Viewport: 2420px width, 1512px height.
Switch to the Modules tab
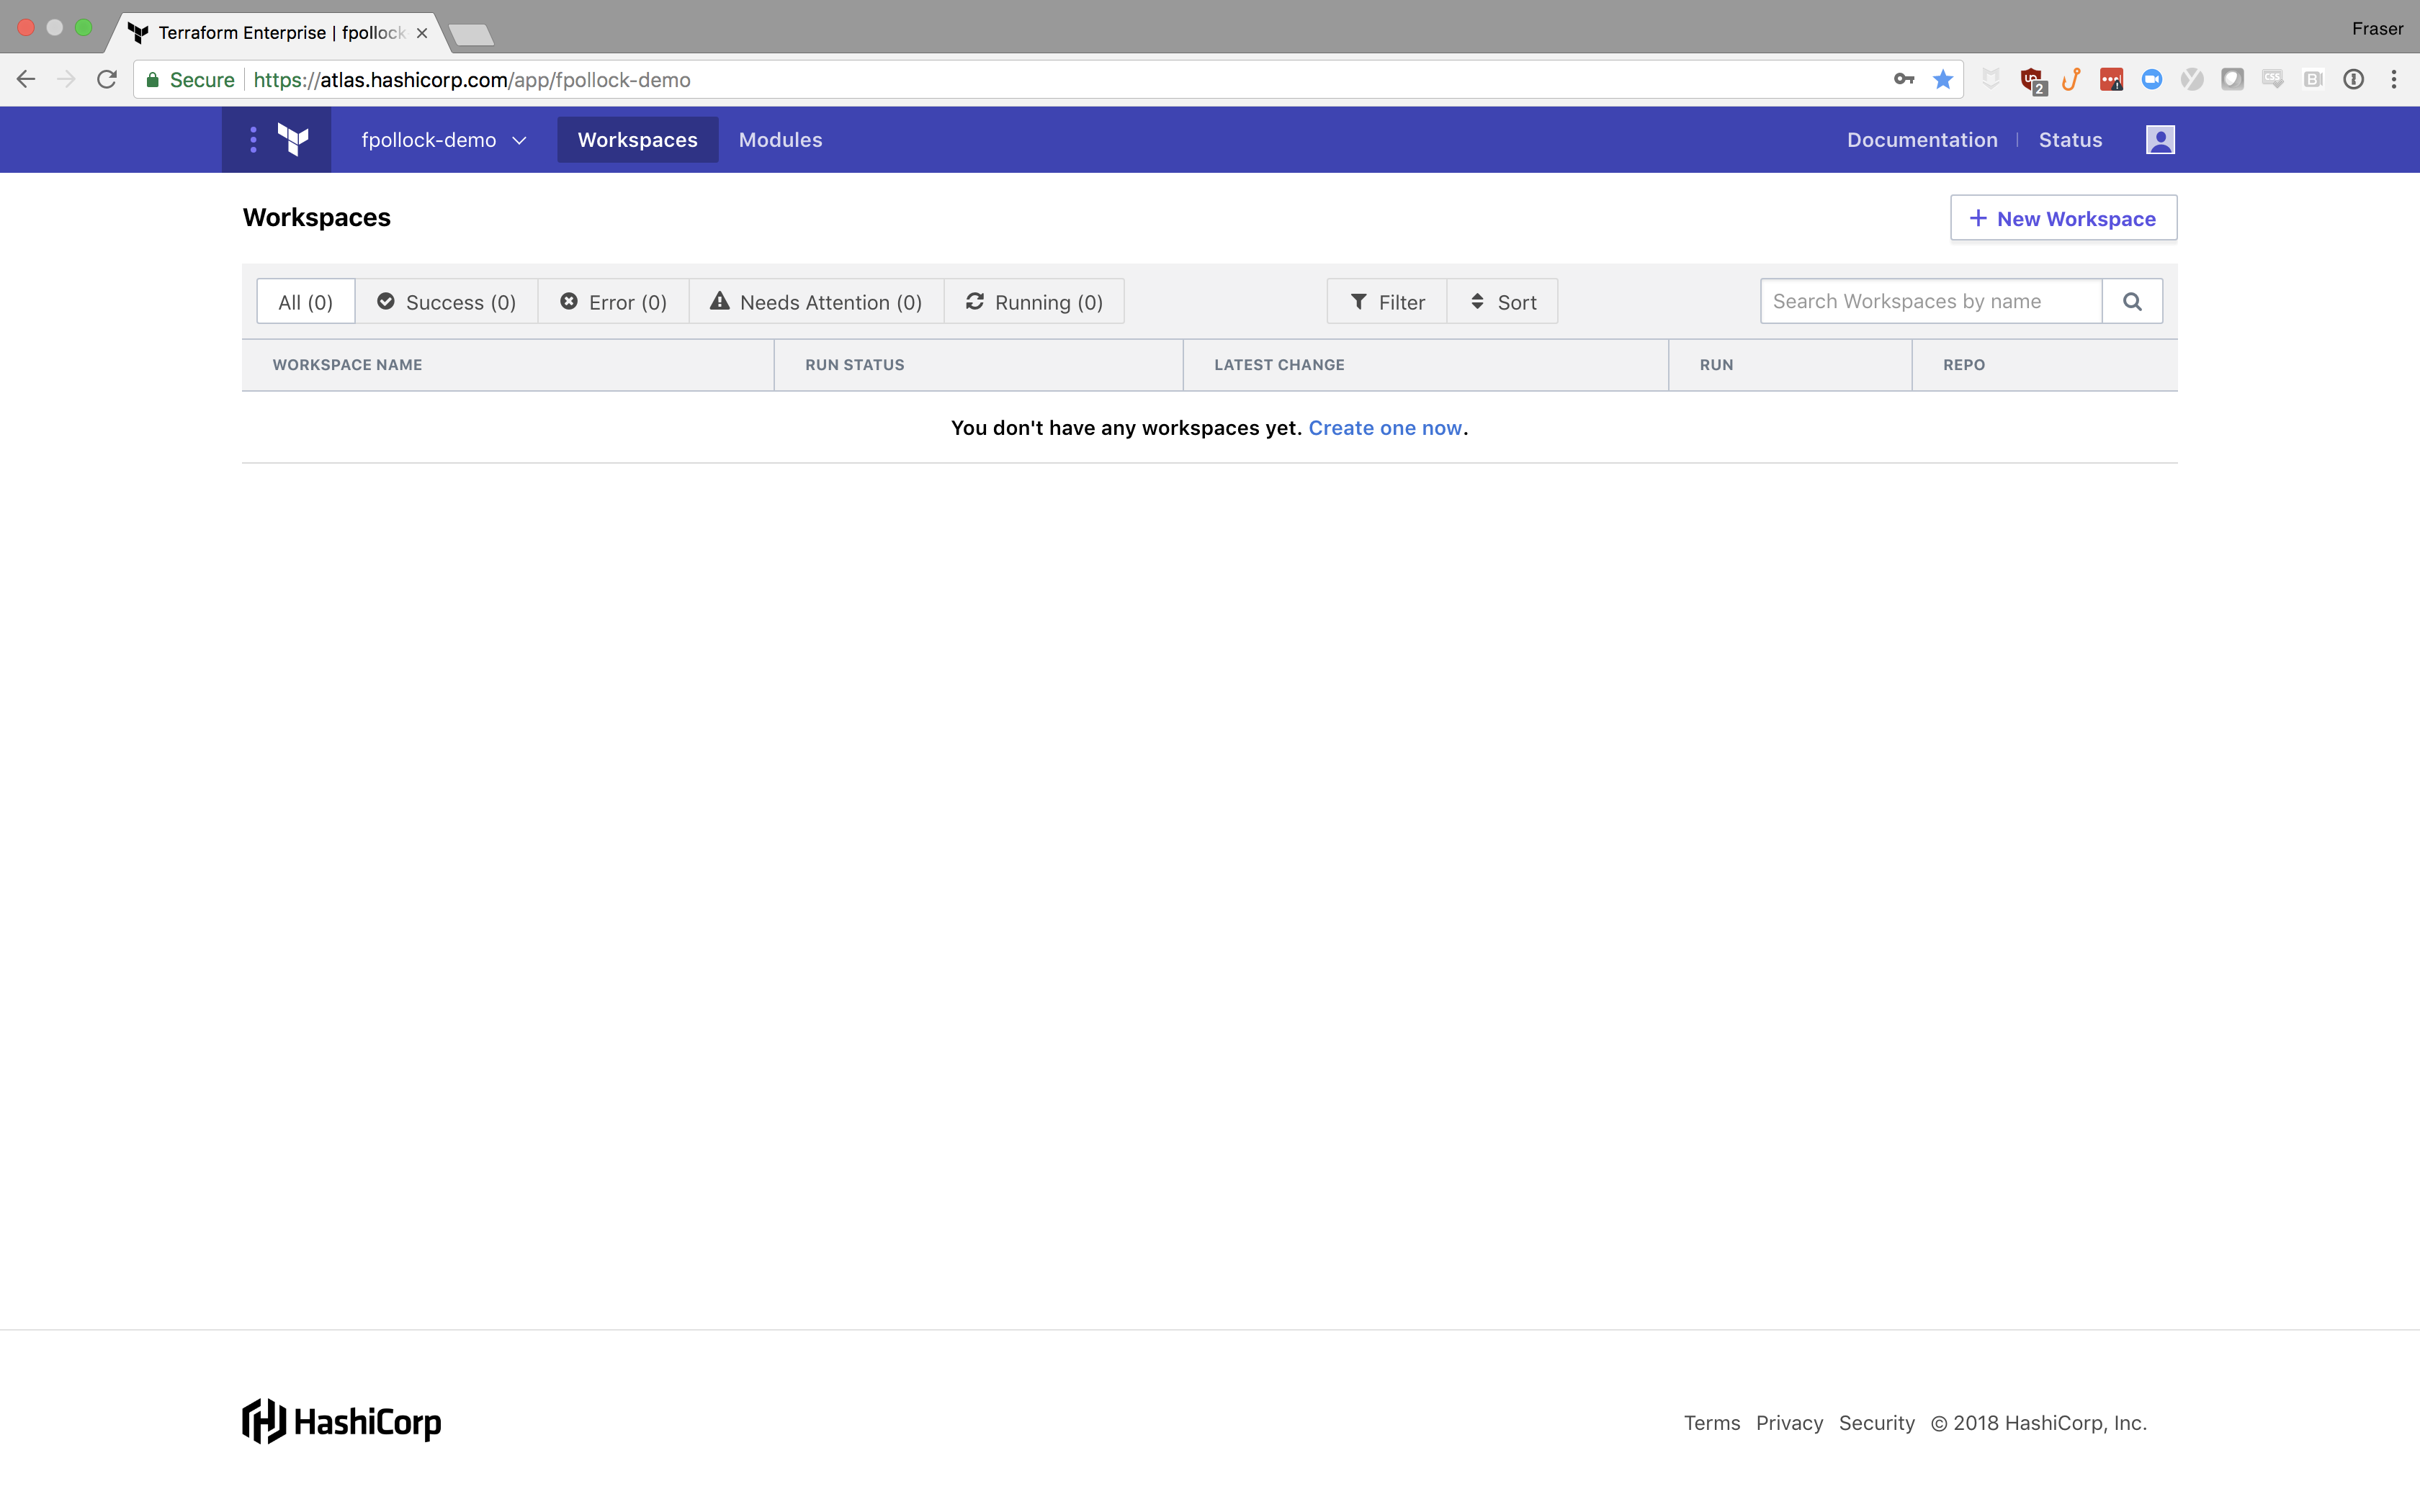780,140
